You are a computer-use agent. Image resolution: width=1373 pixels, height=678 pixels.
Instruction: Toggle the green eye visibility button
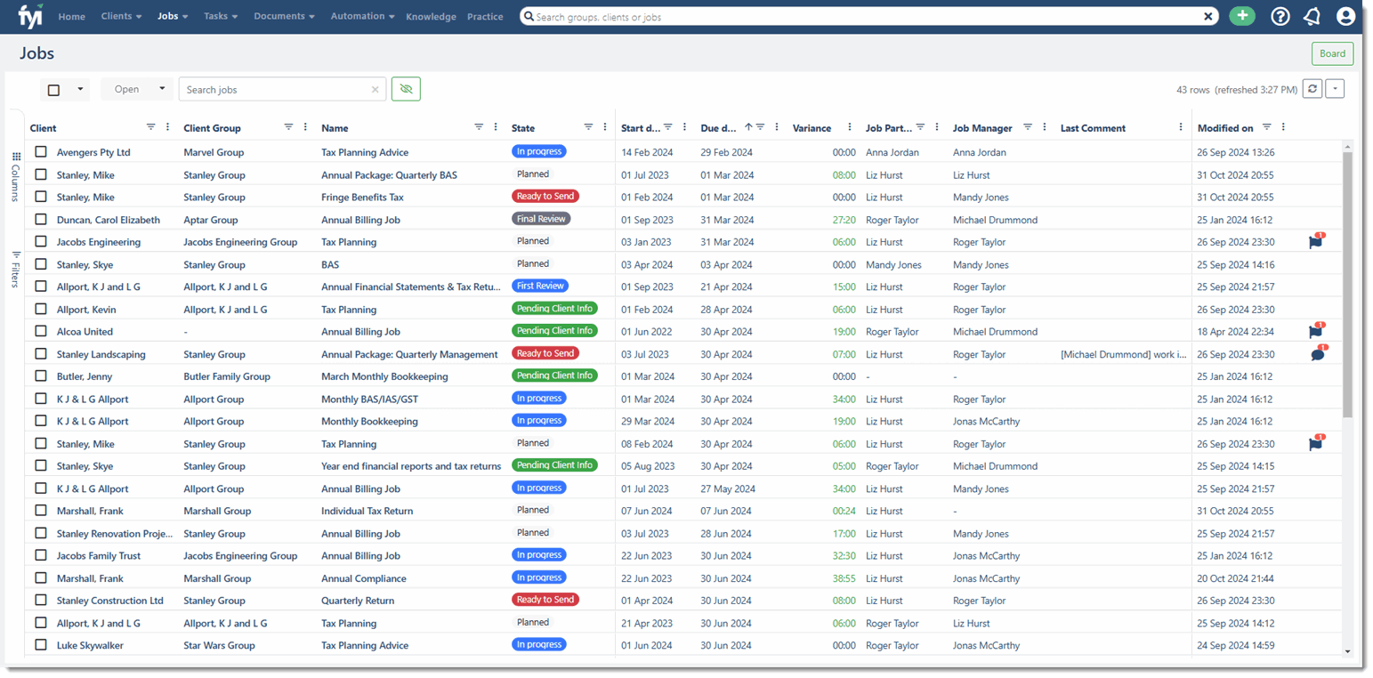(406, 89)
